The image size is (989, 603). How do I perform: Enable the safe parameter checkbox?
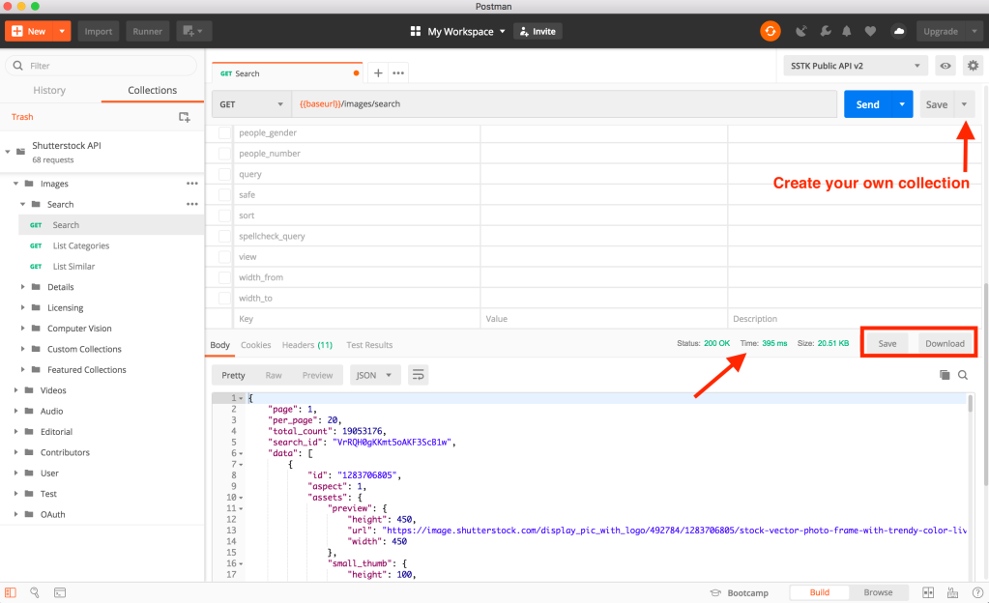[x=224, y=195]
